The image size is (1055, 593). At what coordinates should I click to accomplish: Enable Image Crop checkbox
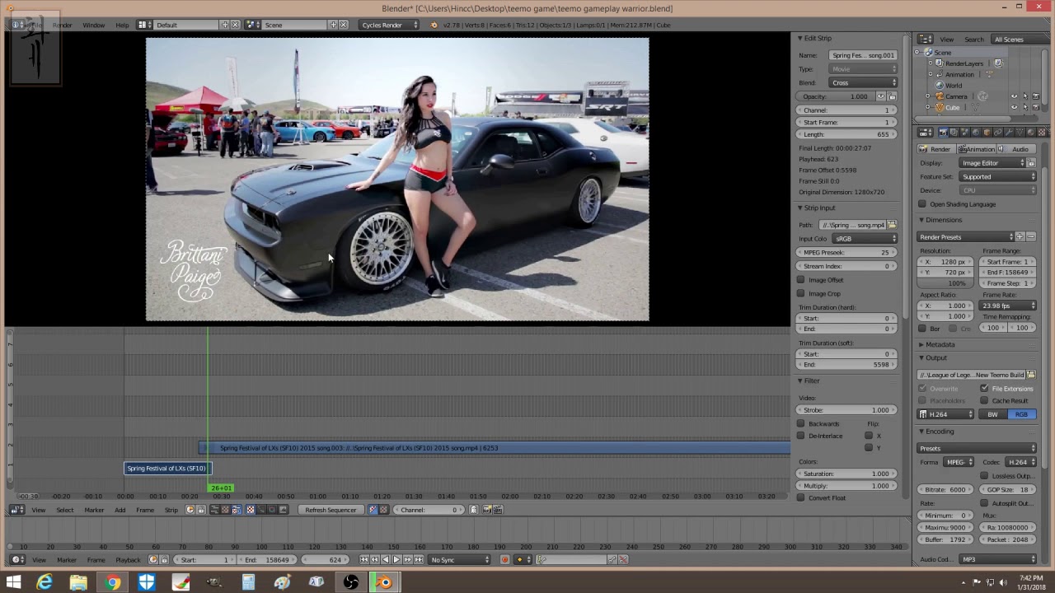click(x=801, y=293)
